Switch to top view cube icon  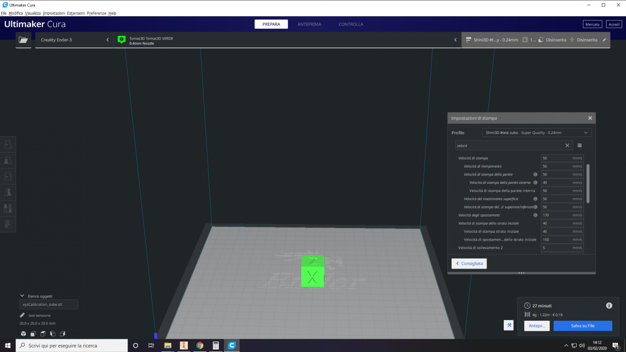pyautogui.click(x=43, y=334)
